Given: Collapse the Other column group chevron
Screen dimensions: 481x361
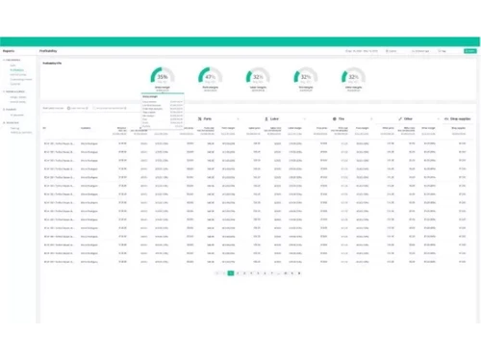Looking at the screenshot, I should (x=438, y=119).
